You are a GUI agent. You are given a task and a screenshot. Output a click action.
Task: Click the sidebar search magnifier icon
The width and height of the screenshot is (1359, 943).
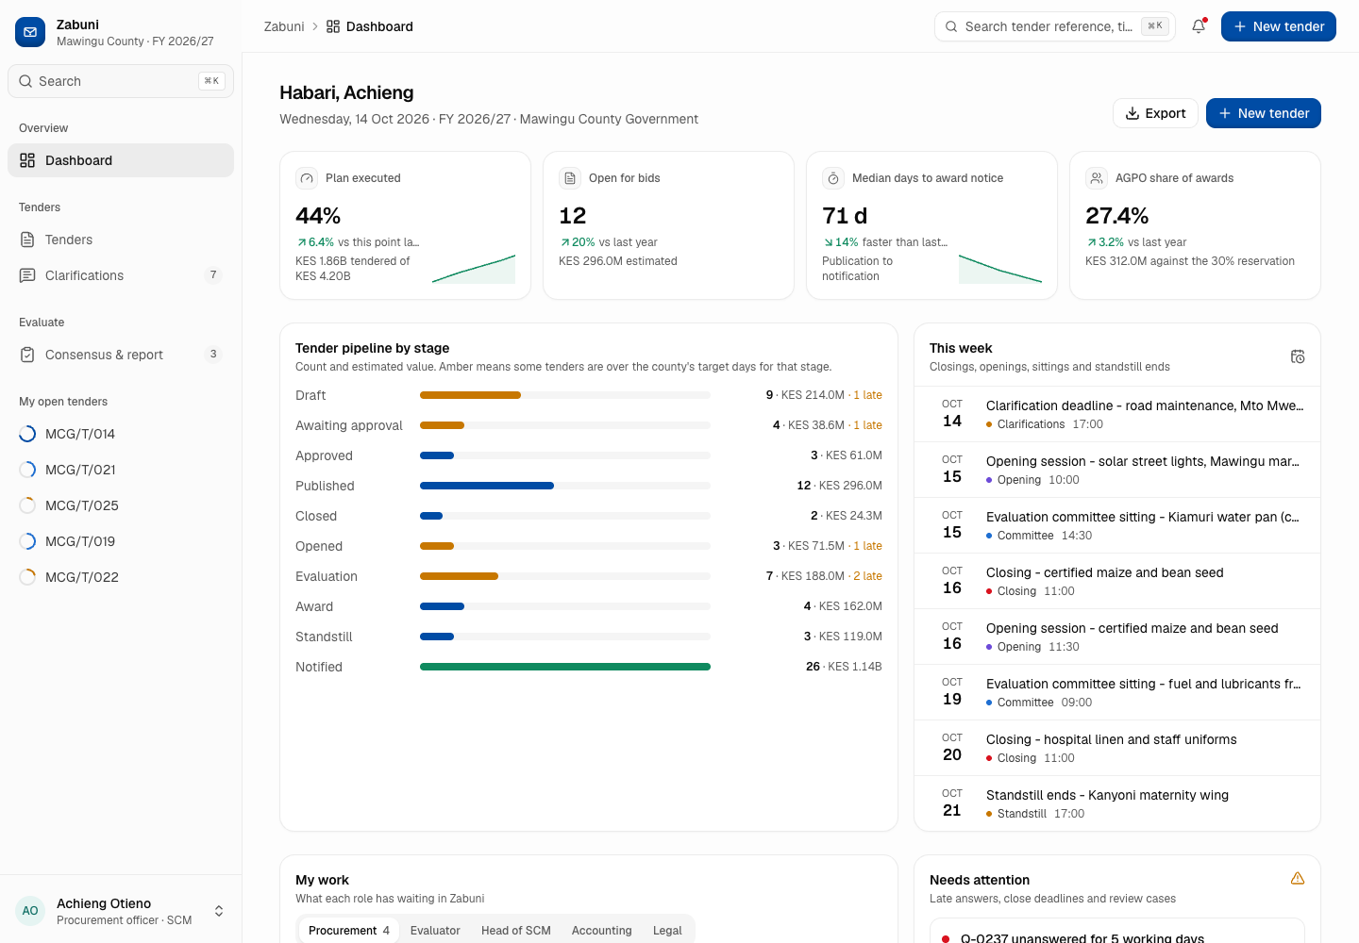pyautogui.click(x=25, y=81)
